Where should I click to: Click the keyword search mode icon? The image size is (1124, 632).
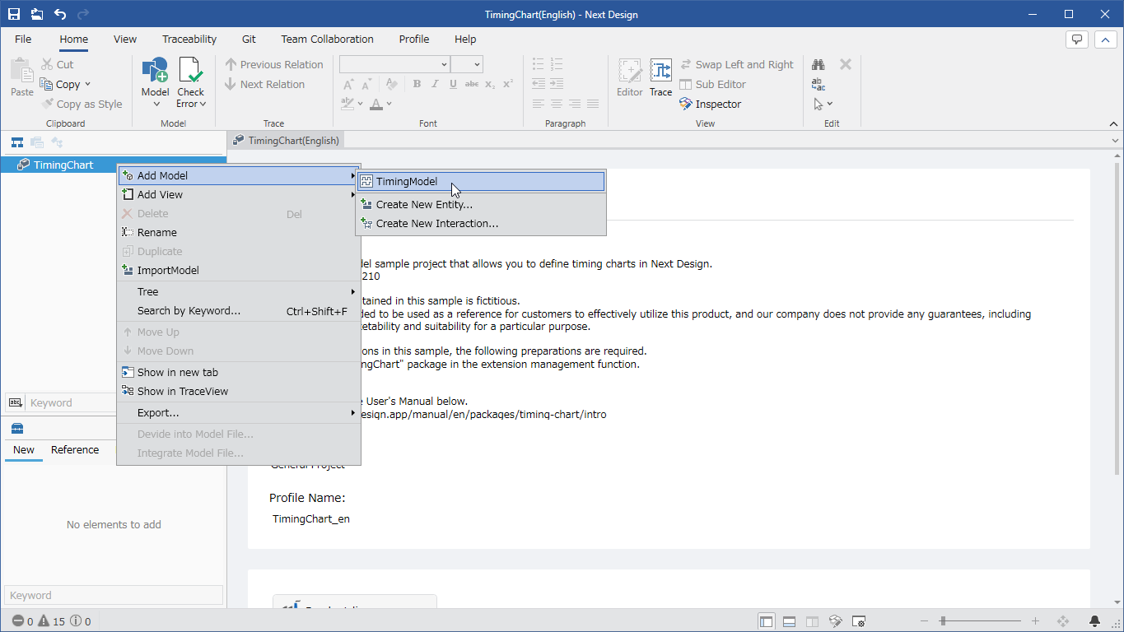[15, 402]
